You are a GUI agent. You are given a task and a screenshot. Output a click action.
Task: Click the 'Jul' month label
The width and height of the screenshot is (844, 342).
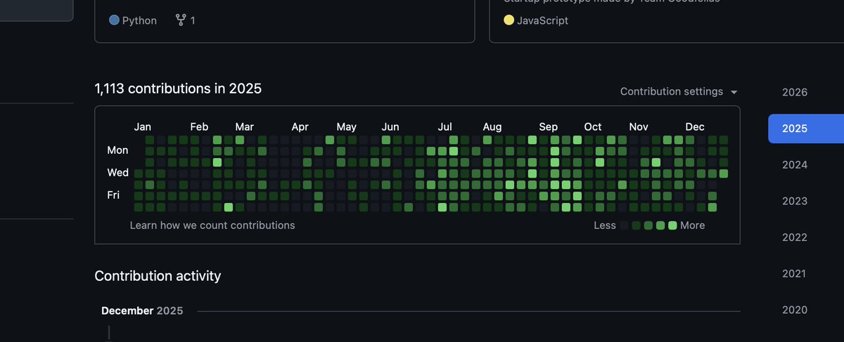(x=445, y=127)
